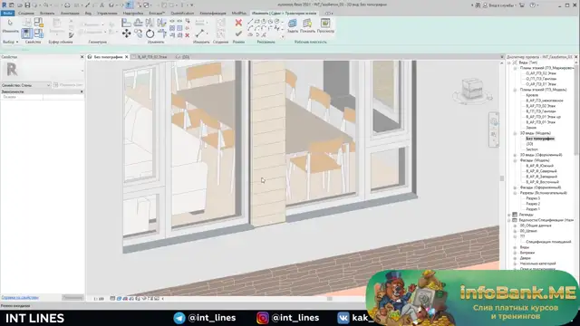Finish edit mode with the green checkmark
Image resolution: width=580 pixels, height=326 pixels.
(x=238, y=34)
